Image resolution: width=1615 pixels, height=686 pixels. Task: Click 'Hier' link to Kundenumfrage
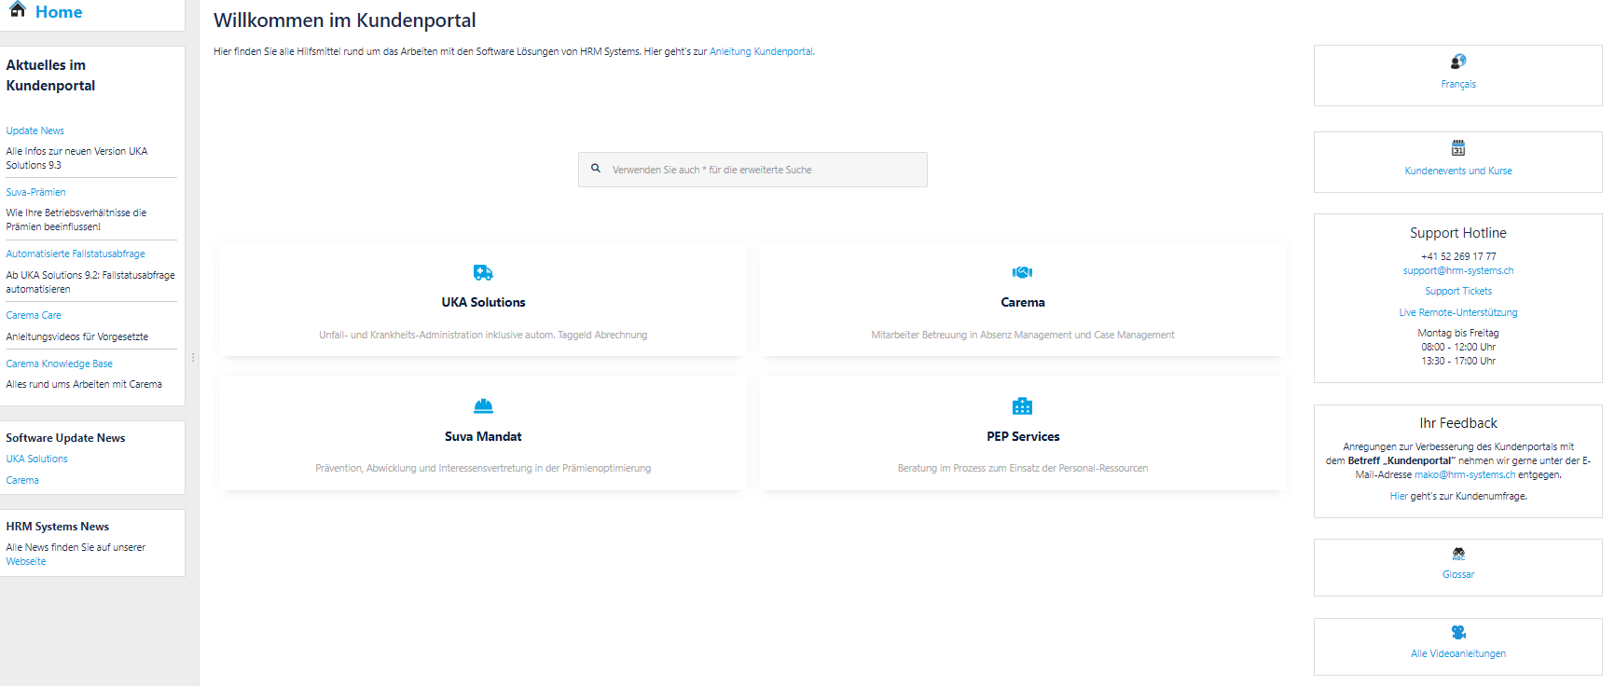1399,496
